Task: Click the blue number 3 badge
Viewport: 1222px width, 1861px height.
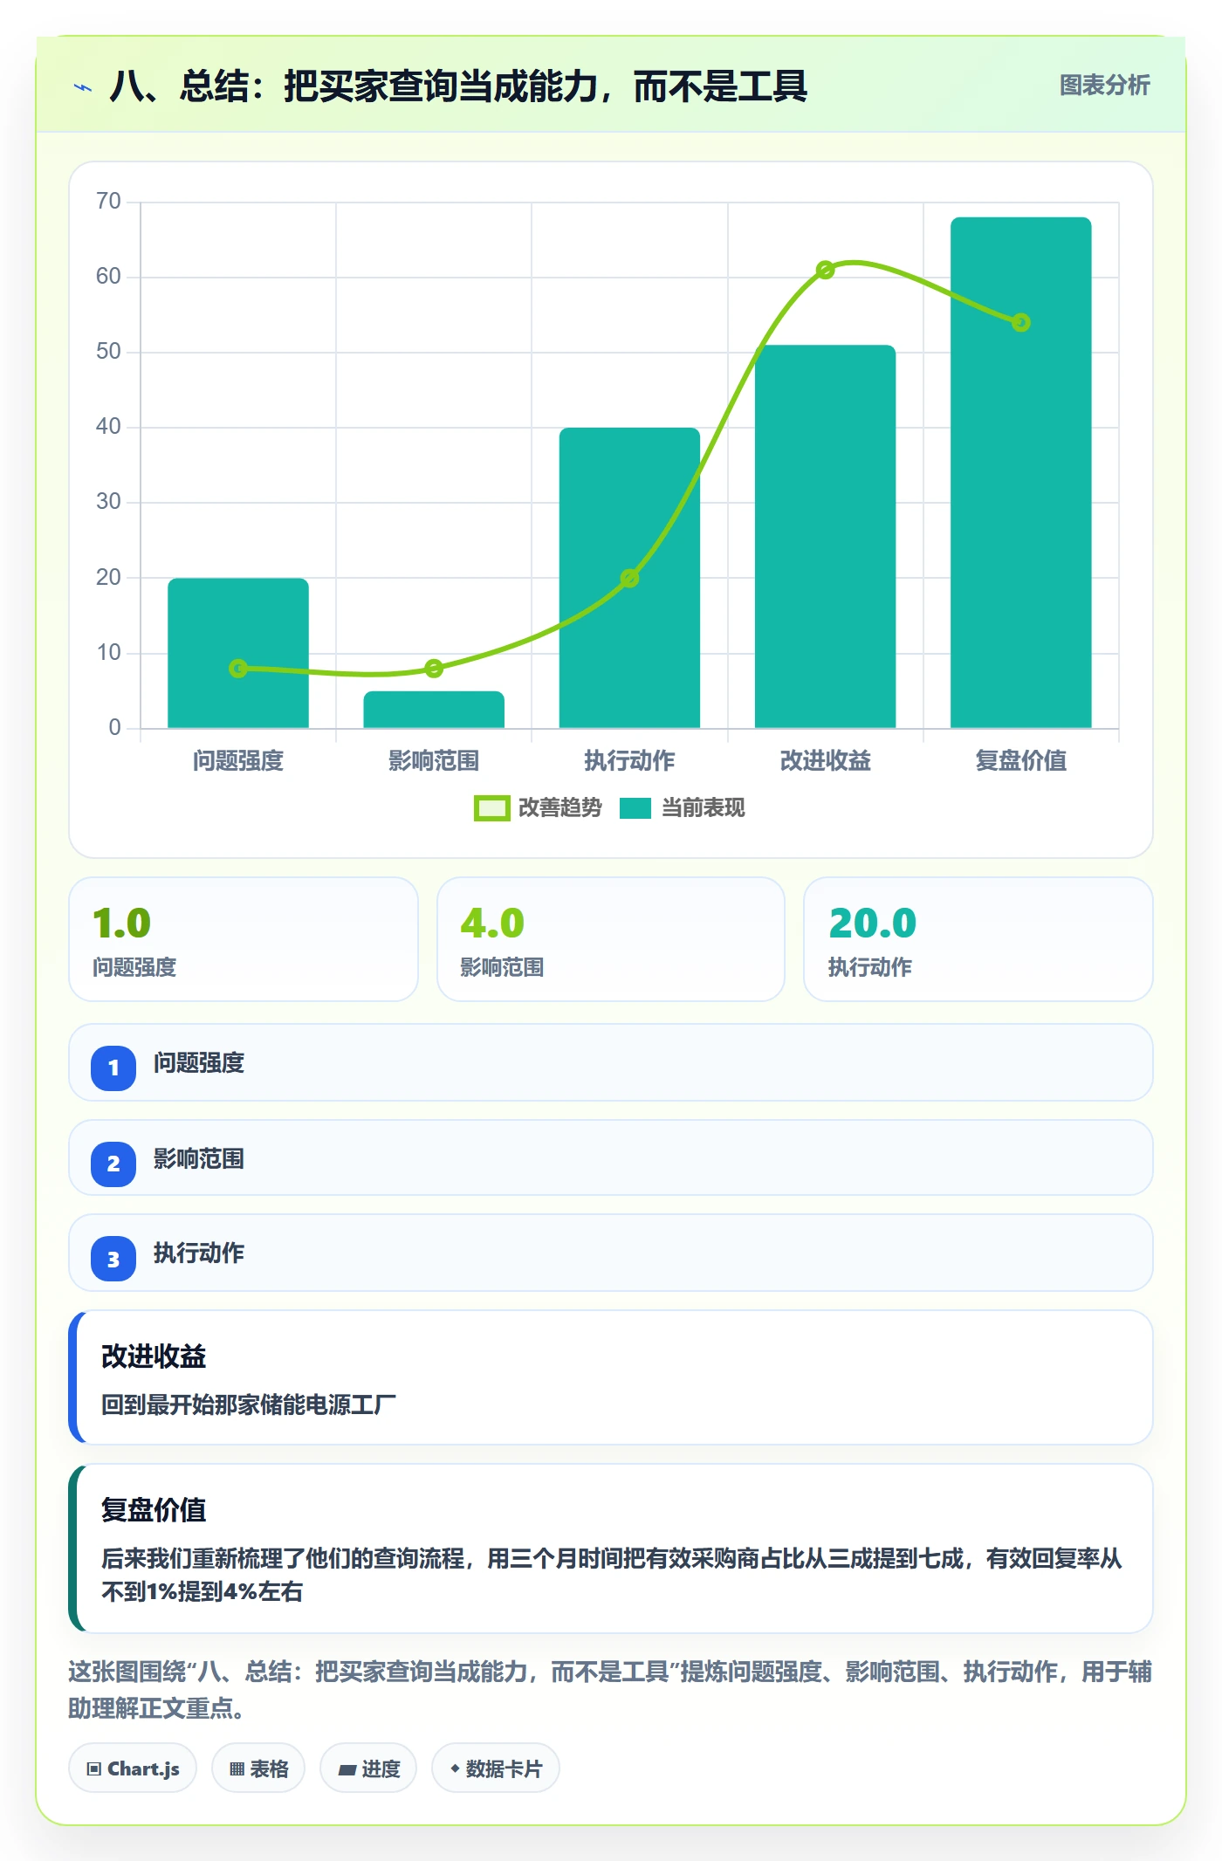Action: coord(113,1259)
